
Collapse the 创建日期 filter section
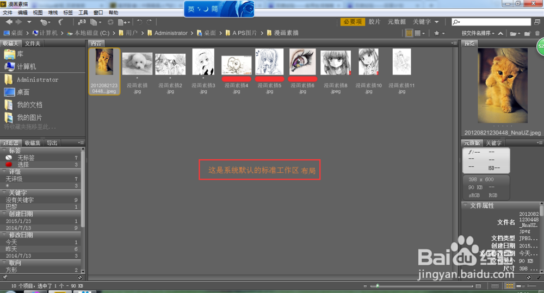click(4, 214)
